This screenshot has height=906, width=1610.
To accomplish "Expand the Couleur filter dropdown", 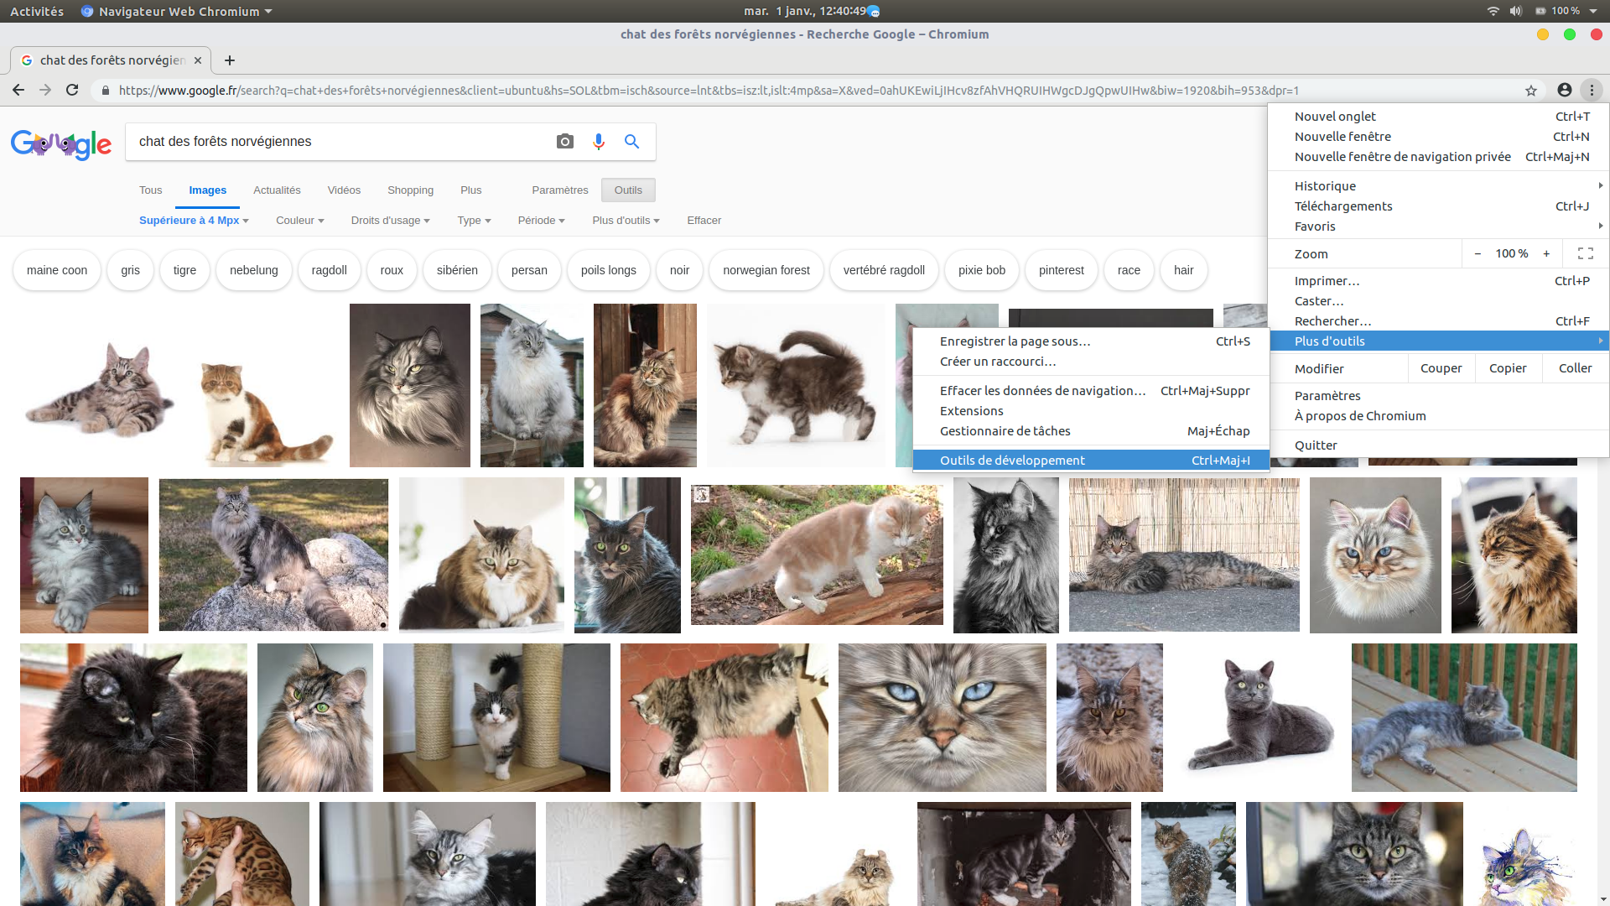I will click(299, 221).
